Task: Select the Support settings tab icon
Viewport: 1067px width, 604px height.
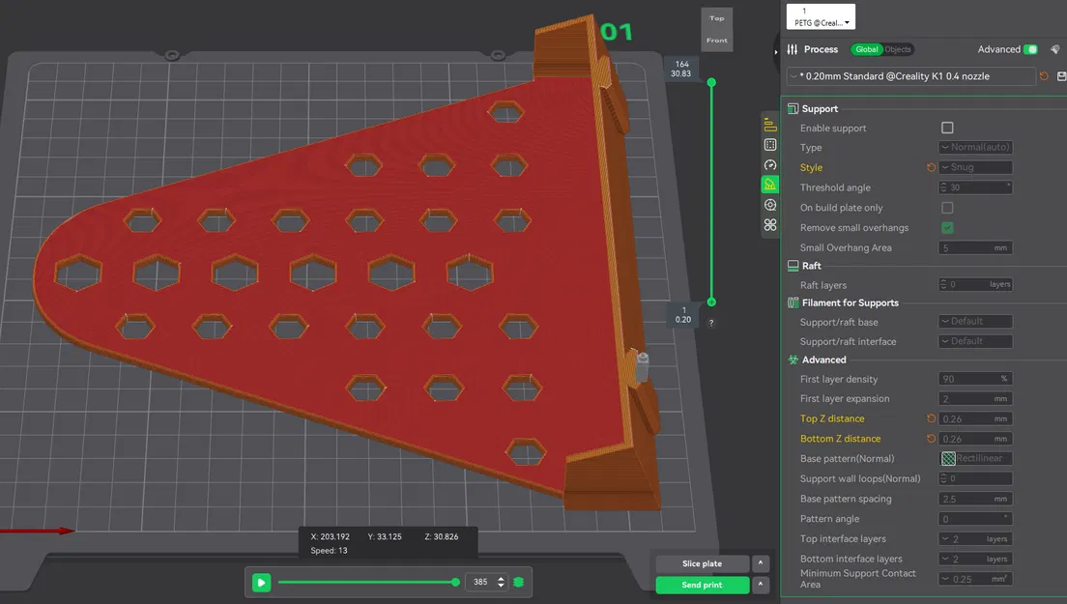Action: [769, 185]
